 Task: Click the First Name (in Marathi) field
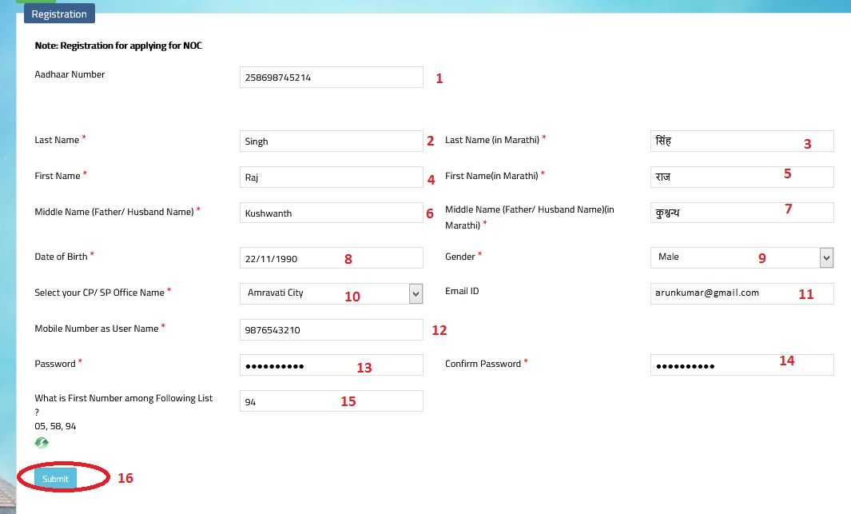pyautogui.click(x=742, y=177)
